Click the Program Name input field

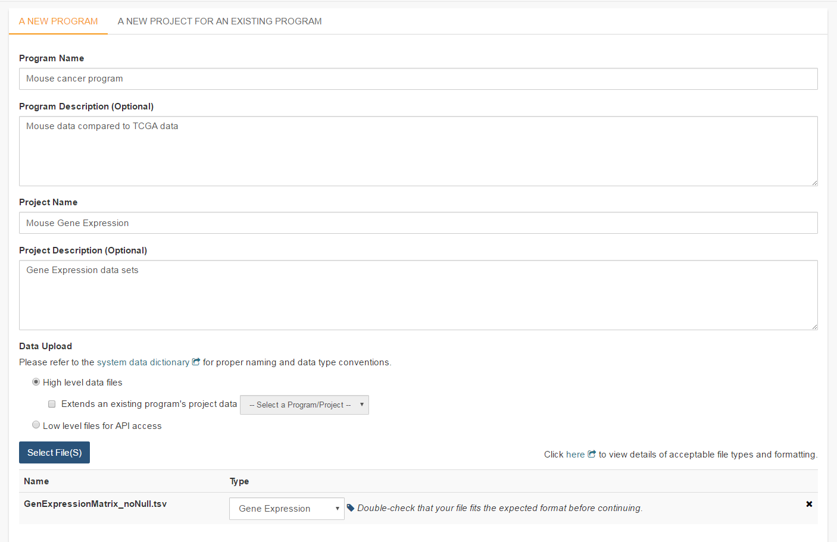coord(418,79)
